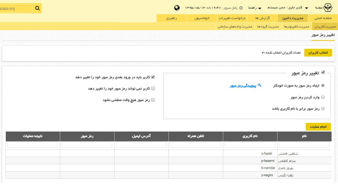Switch to اتوماسیون menu tab
Screen dimensions: 338x186
[x=202, y=18]
